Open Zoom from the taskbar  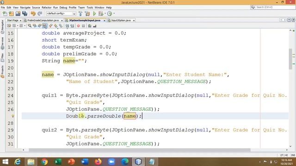(111, 162)
